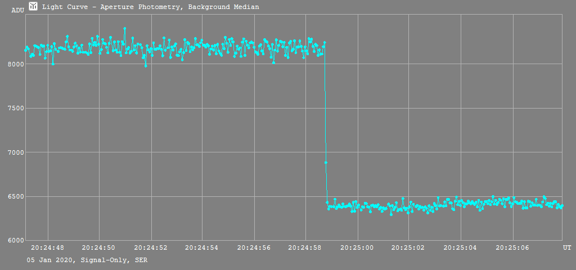Click the highest peak data point near 8400 ADU

(125, 28)
